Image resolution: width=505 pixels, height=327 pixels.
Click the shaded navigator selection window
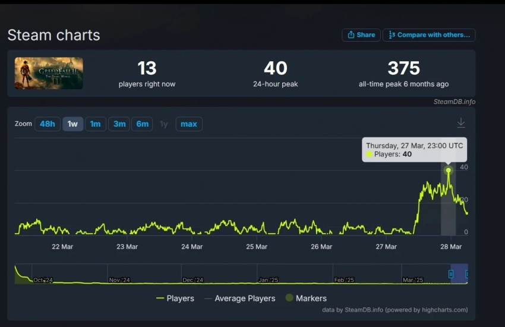pyautogui.click(x=459, y=273)
